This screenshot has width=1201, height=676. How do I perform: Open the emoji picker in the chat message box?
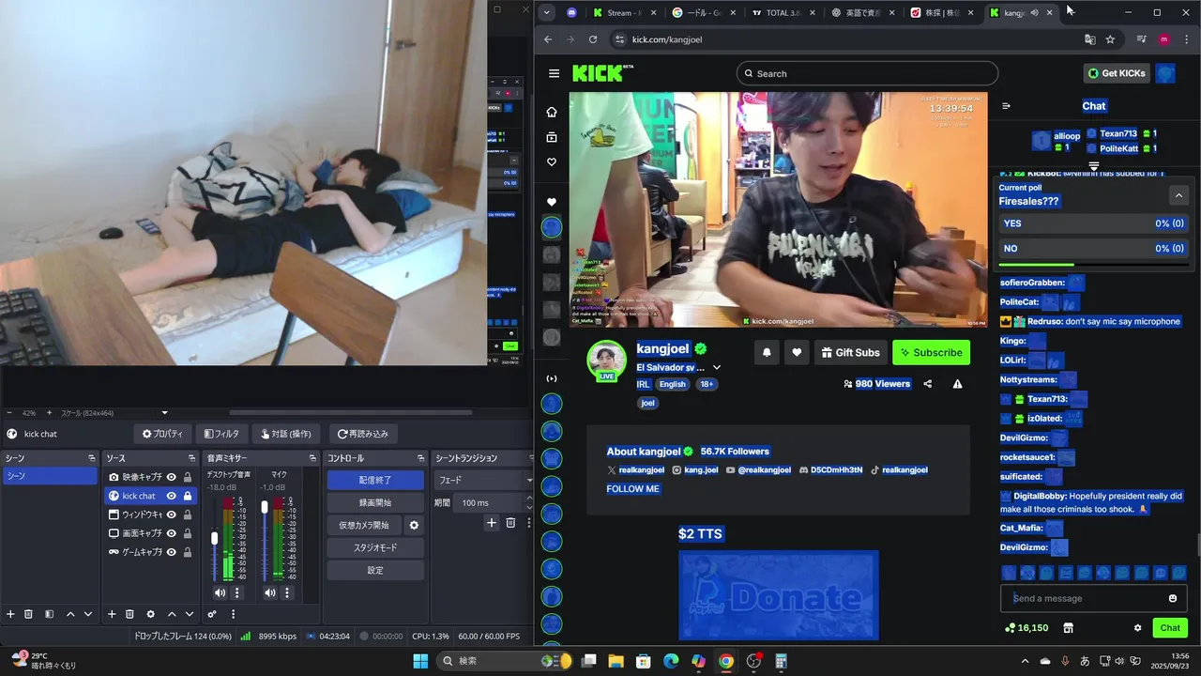click(1173, 598)
